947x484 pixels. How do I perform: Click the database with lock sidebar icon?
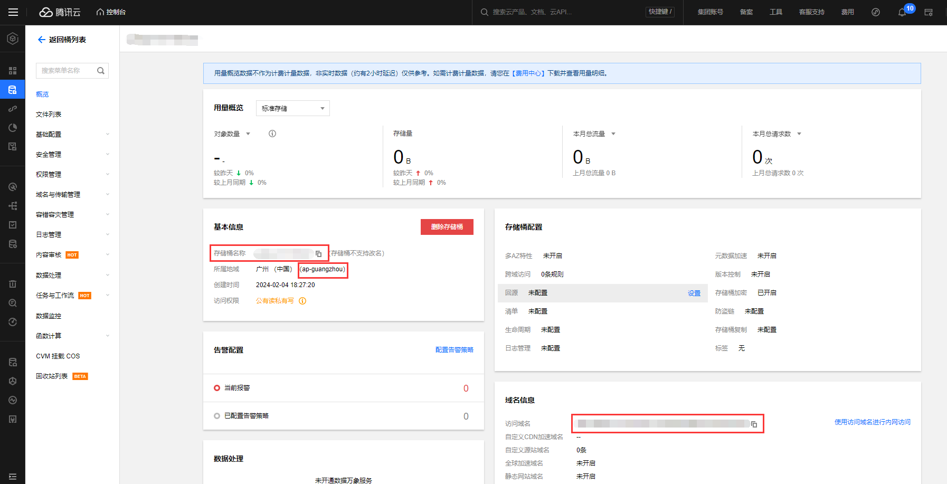click(13, 362)
